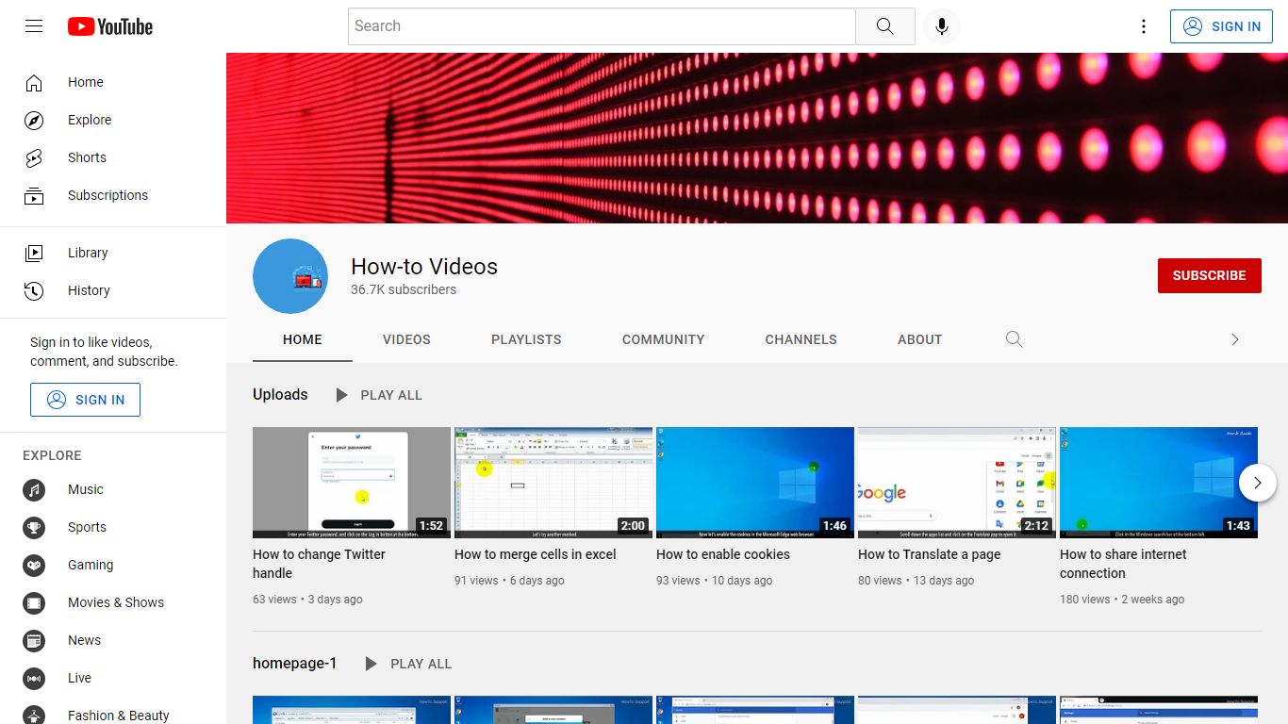Open Library in sidebar

113,253
